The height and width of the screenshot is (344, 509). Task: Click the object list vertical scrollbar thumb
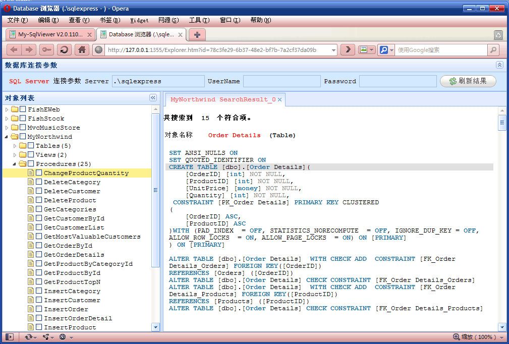pyautogui.click(x=155, y=190)
